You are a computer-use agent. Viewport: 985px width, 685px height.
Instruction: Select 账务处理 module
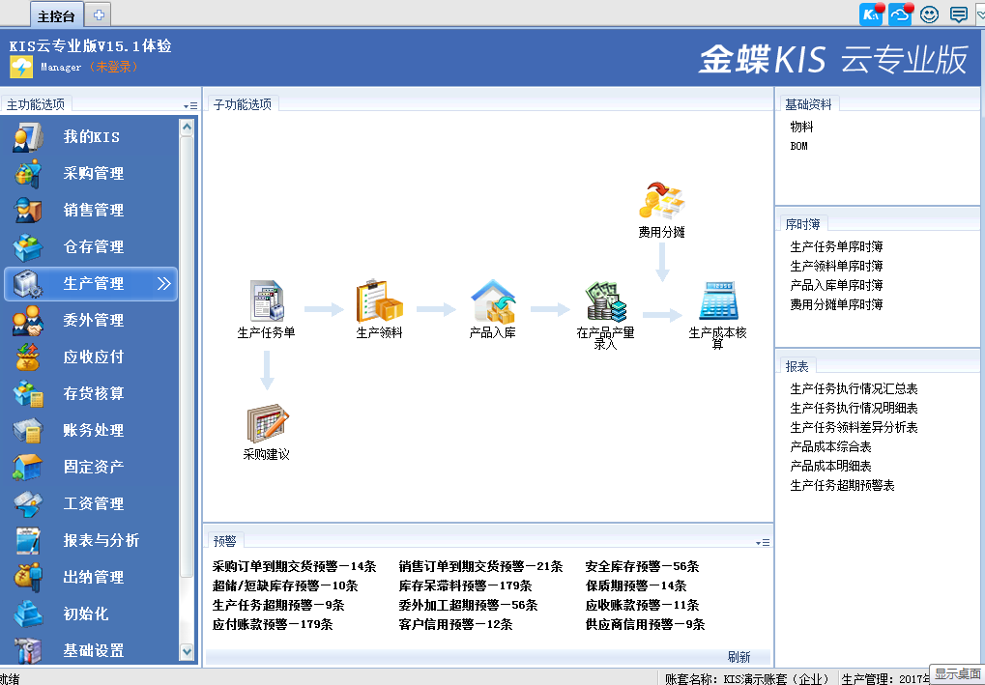click(x=91, y=430)
